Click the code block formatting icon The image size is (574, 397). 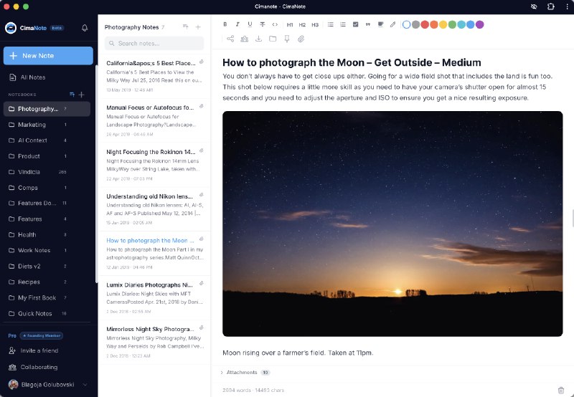coord(275,24)
